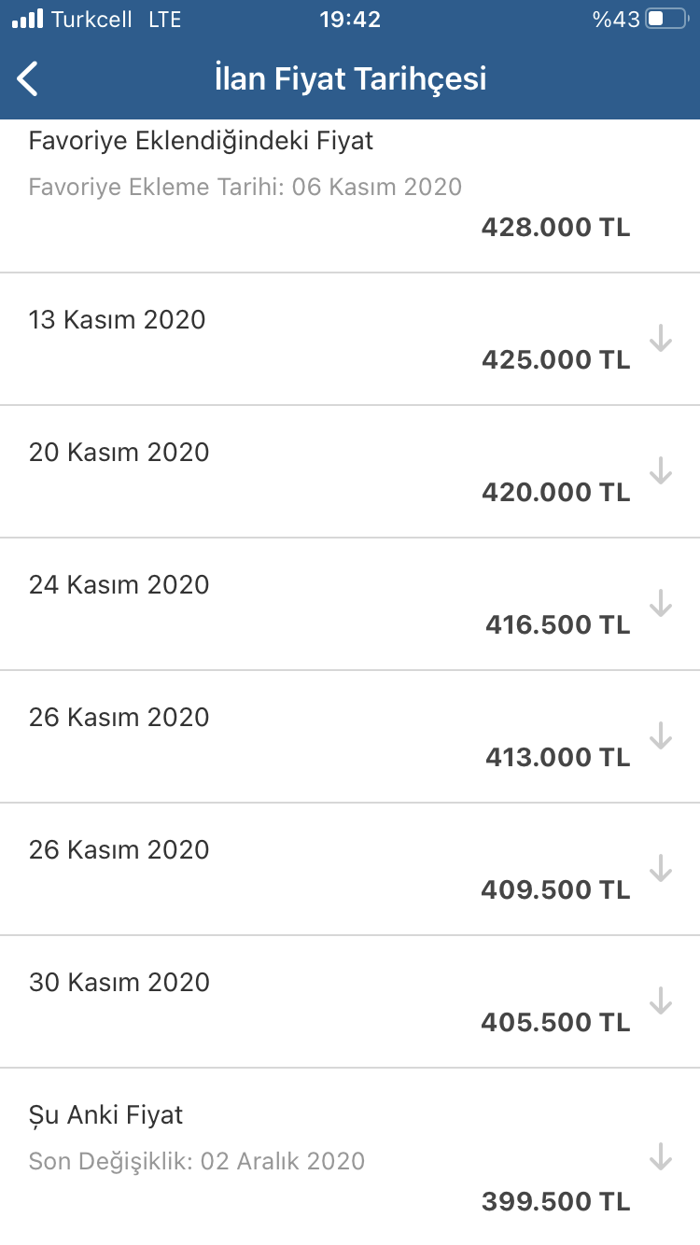Tap the 19:42 clock in status bar

(x=350, y=20)
